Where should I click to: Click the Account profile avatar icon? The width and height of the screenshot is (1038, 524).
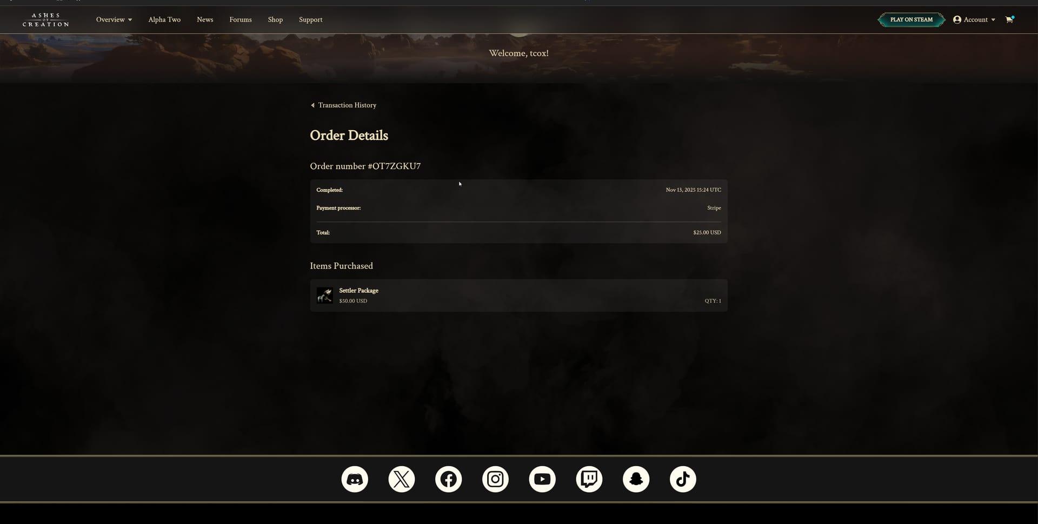point(957,19)
